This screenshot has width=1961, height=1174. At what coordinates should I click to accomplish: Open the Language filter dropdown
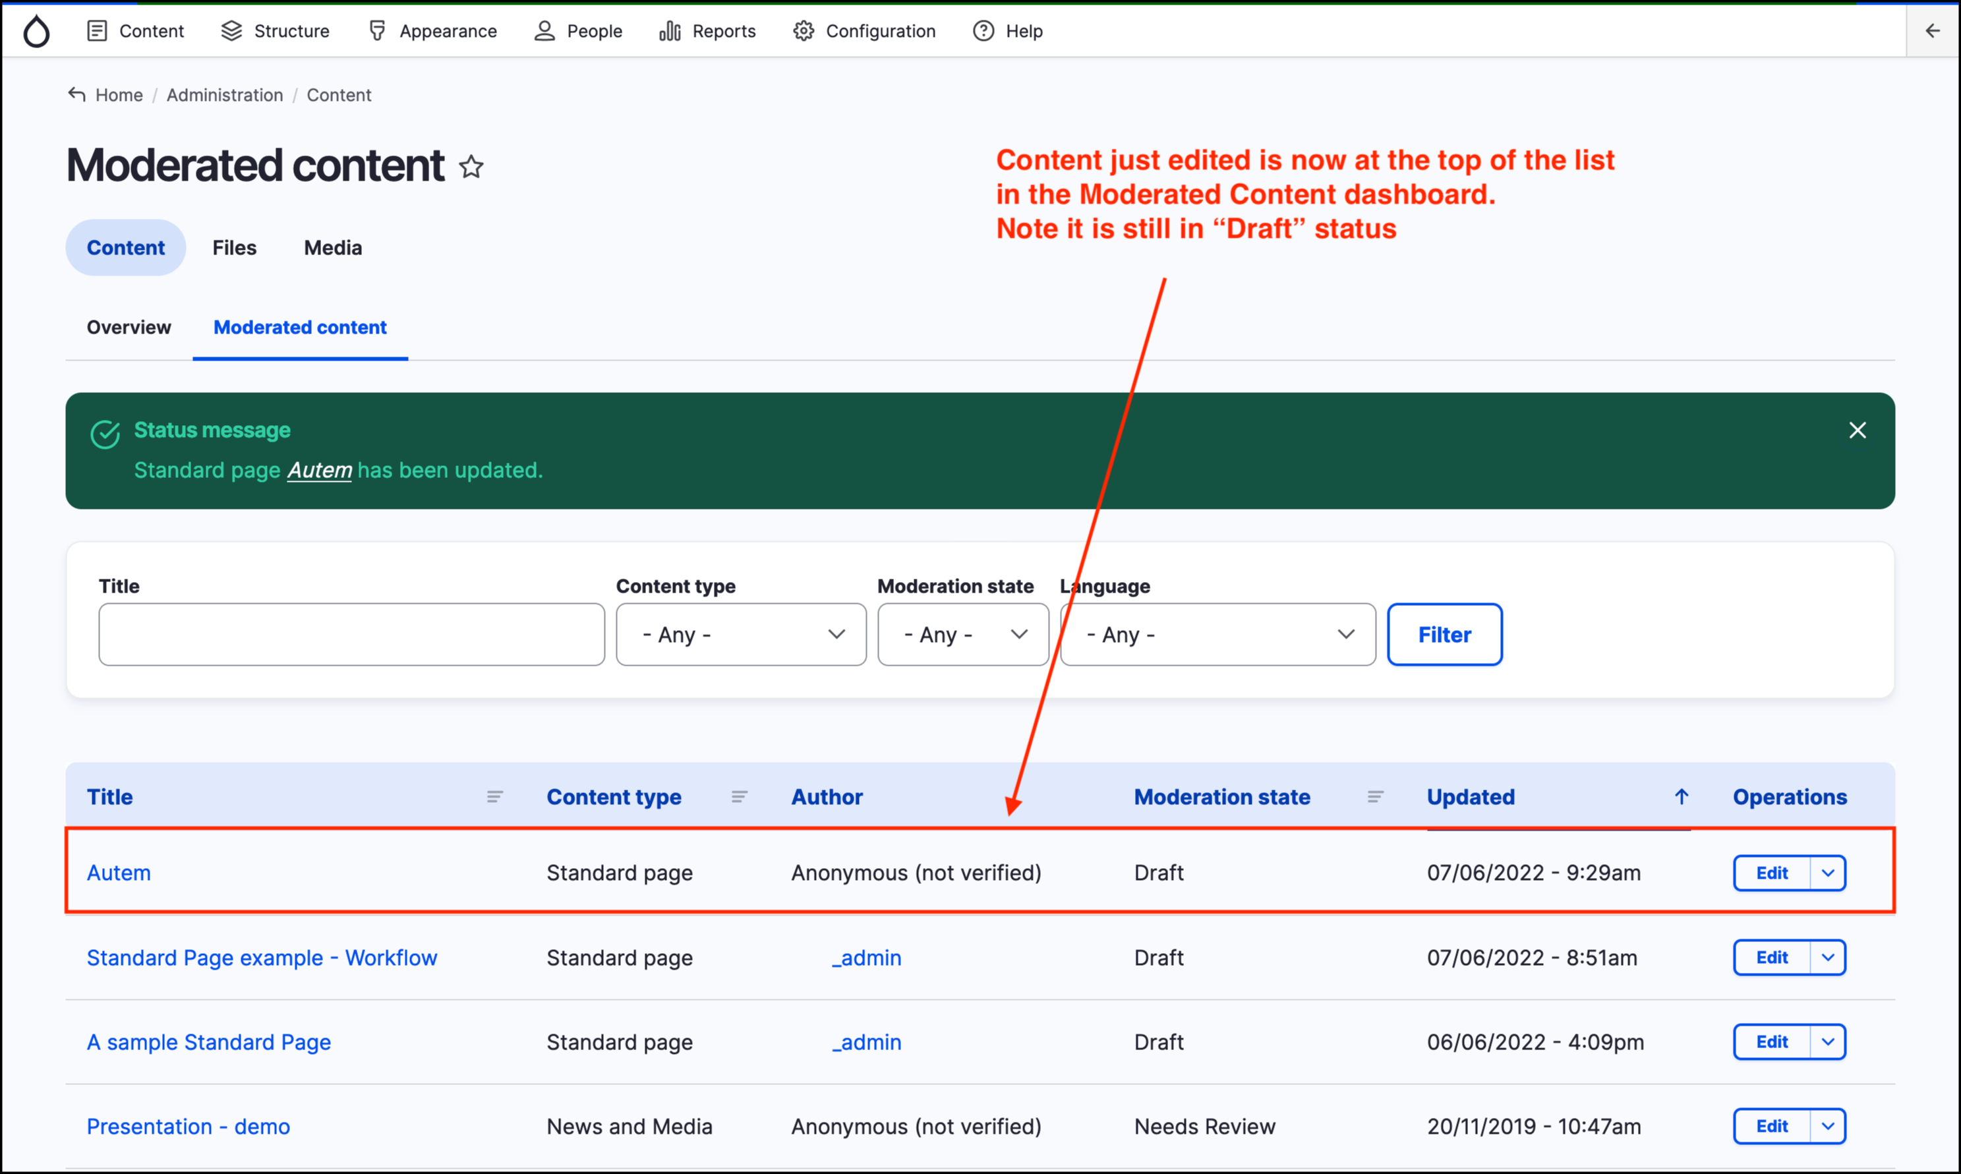[x=1217, y=635]
